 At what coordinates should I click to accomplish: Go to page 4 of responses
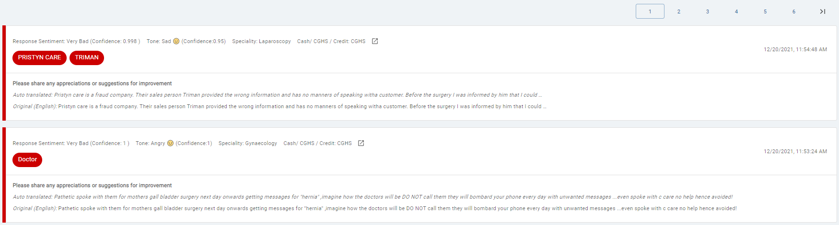(736, 11)
